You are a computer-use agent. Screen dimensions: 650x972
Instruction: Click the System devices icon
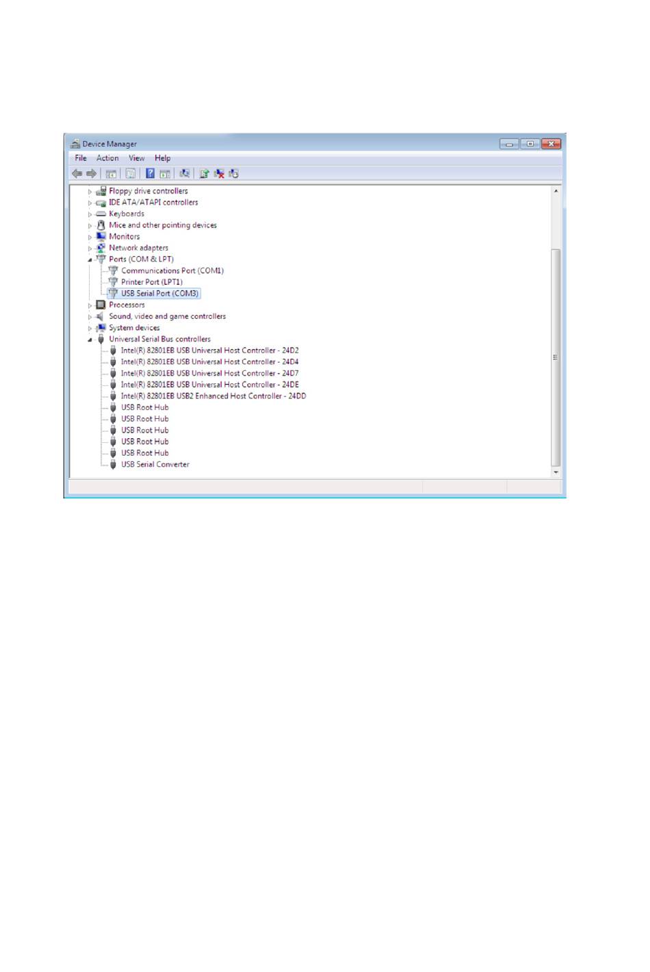(x=101, y=328)
